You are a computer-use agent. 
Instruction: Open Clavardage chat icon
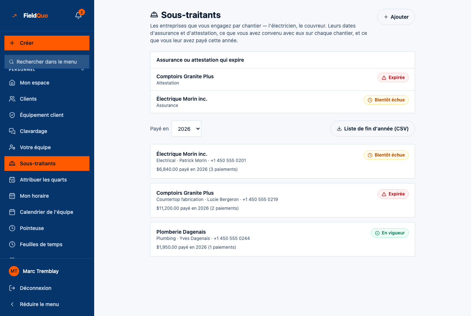tap(12, 131)
